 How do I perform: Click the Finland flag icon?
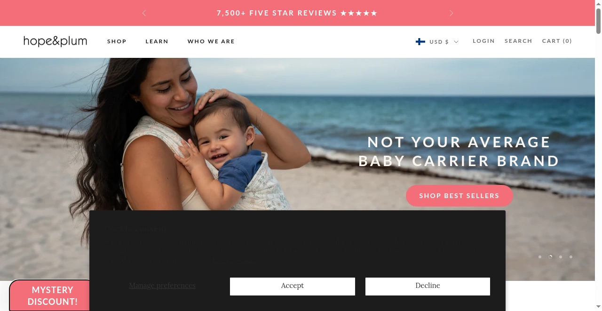(x=420, y=41)
